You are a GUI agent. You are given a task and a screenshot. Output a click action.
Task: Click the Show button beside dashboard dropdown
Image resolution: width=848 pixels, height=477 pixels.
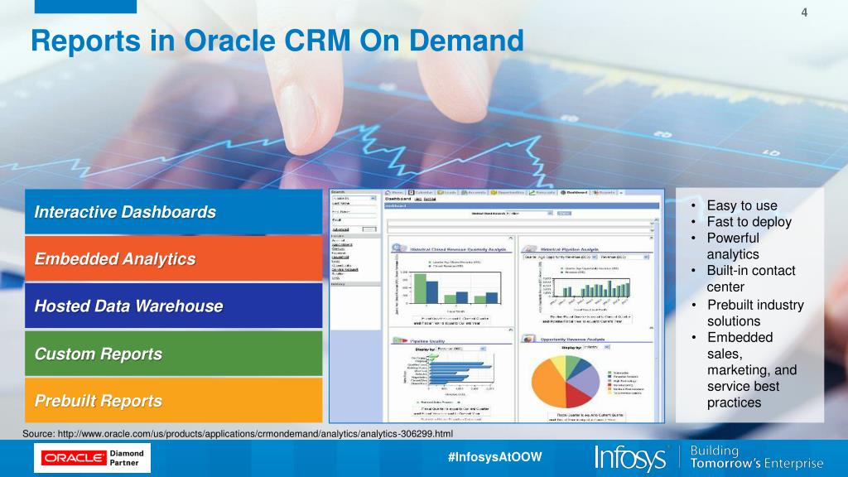564,213
